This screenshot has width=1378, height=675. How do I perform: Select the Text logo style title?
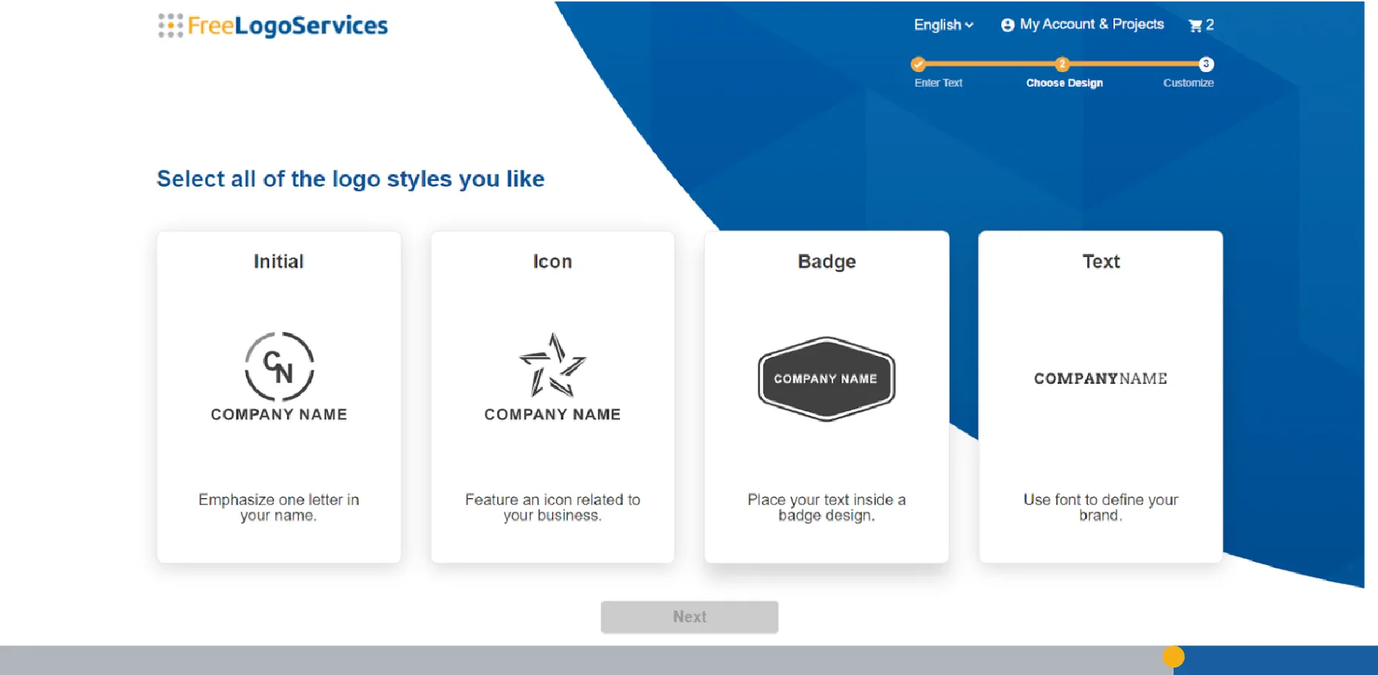point(1100,261)
